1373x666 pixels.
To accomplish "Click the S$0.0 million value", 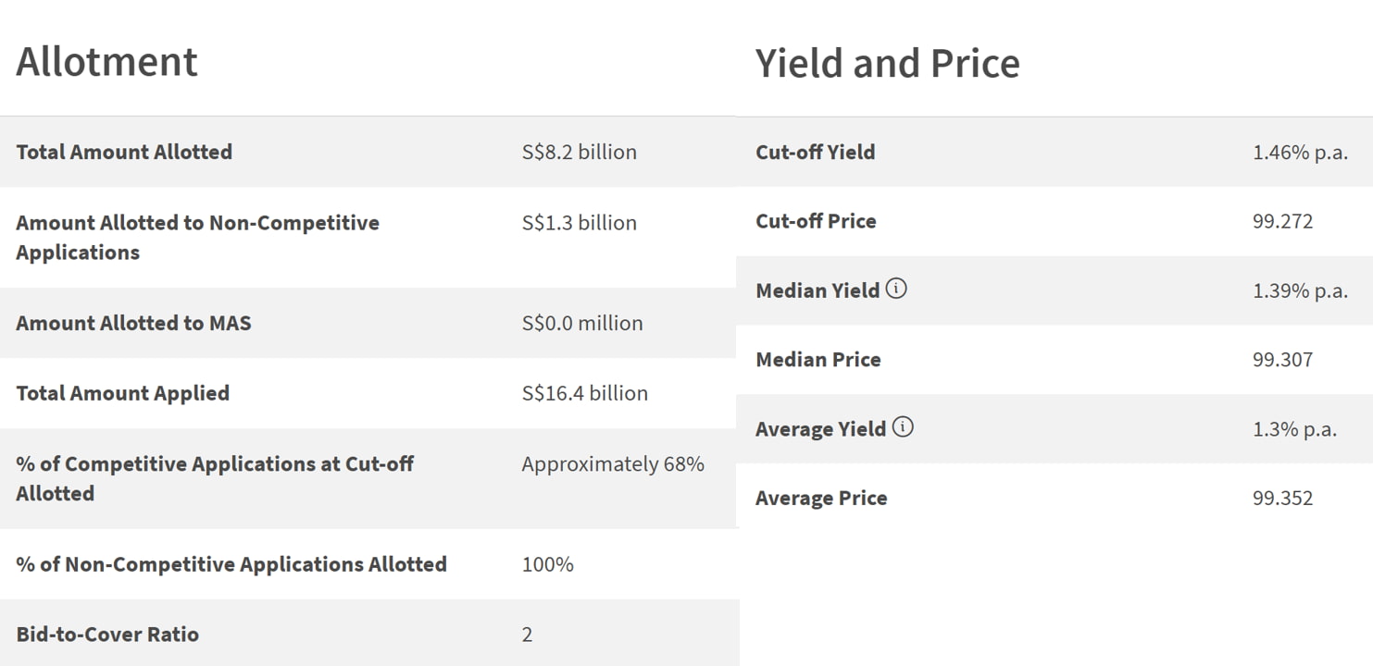I will pos(581,323).
